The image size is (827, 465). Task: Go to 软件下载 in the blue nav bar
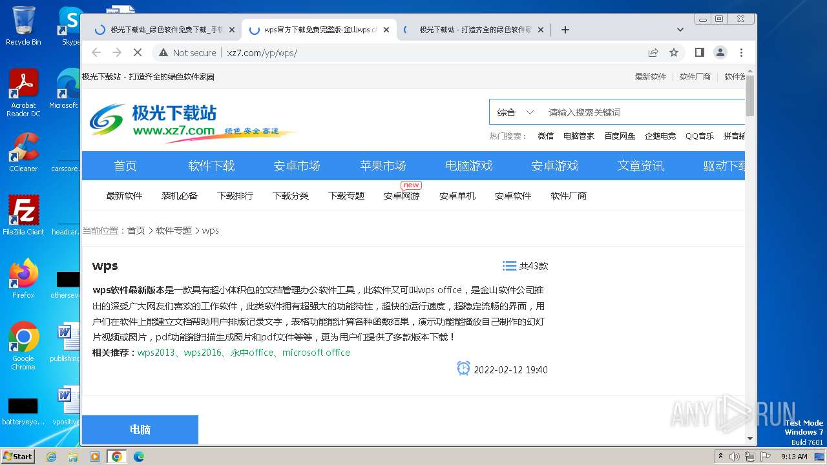[x=211, y=166]
